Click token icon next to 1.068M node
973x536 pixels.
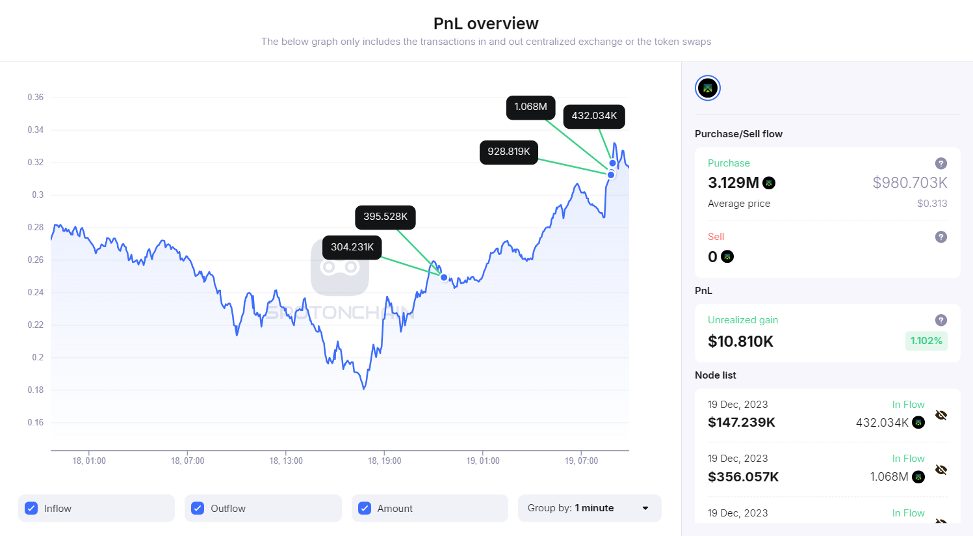coord(918,477)
